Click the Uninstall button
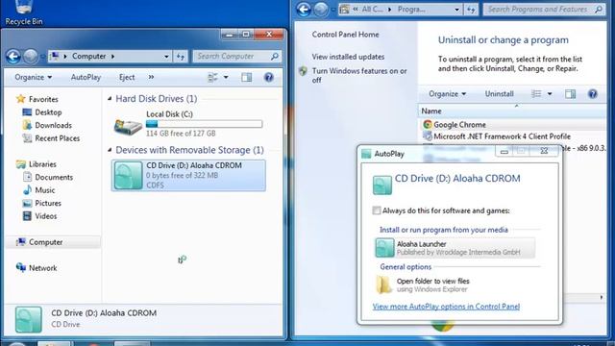The height and width of the screenshot is (346, 615). coord(500,94)
